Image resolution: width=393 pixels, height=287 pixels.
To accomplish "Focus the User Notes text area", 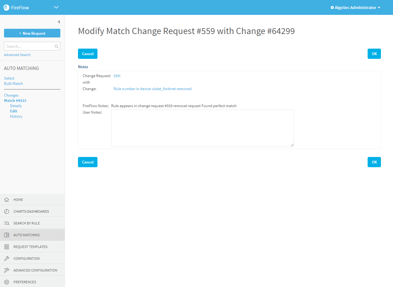I will (202, 128).
